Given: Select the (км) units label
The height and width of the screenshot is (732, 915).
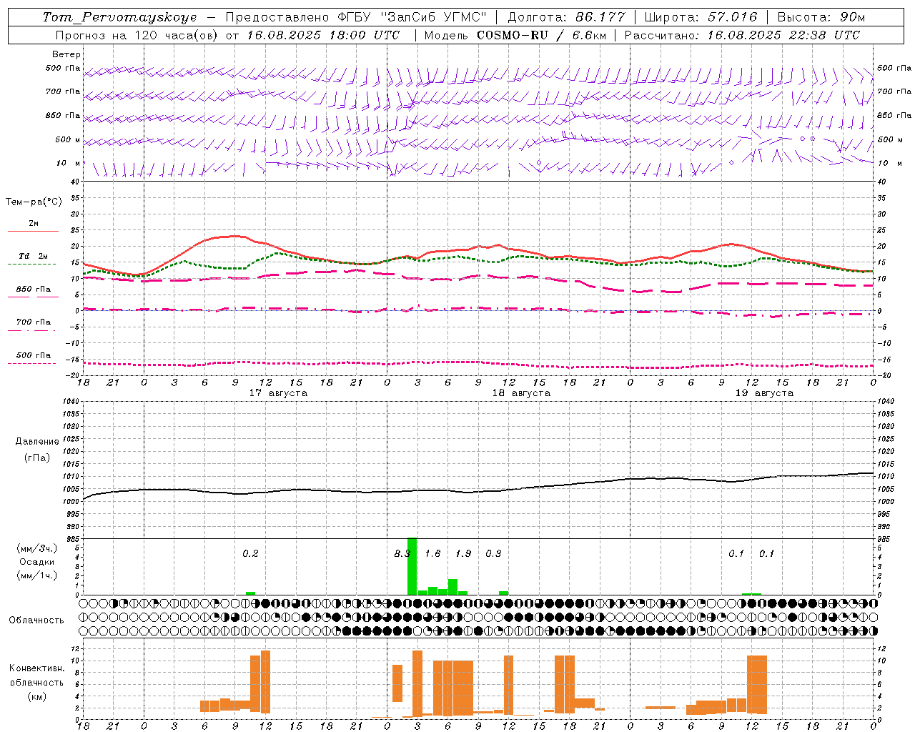Looking at the screenshot, I should pos(37,696).
